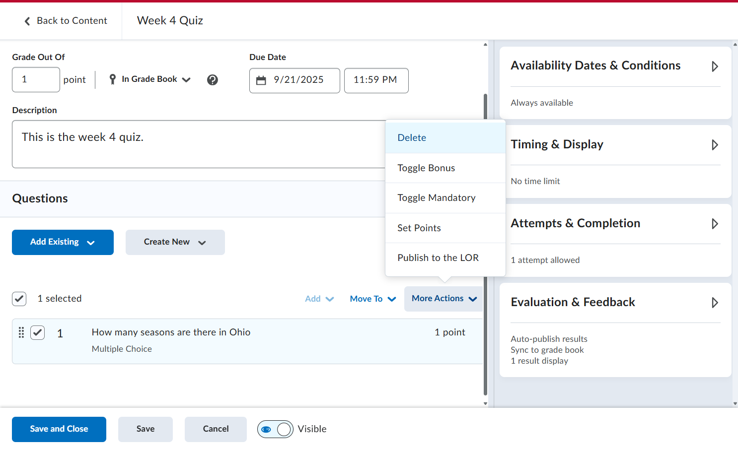Choose Delete from More Actions menu

tap(445, 138)
